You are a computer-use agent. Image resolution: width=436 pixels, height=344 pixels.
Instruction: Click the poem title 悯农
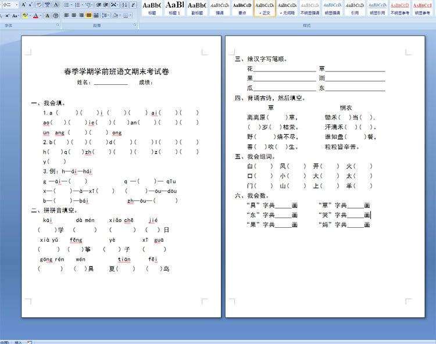pos(346,108)
